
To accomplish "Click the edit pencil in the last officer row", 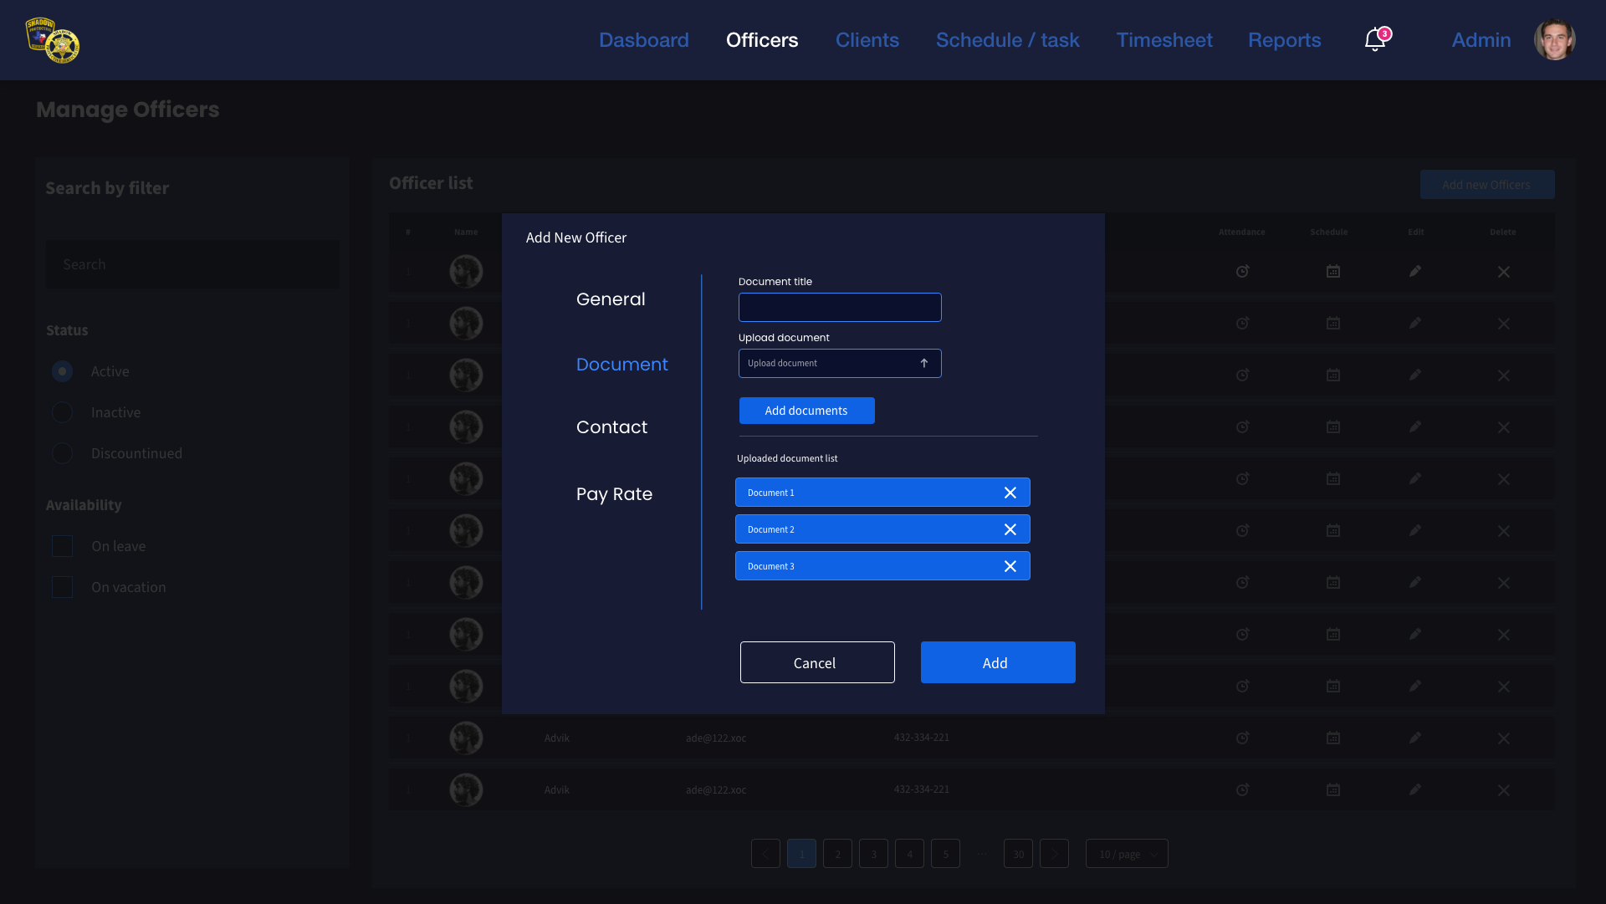I will pos(1414,789).
